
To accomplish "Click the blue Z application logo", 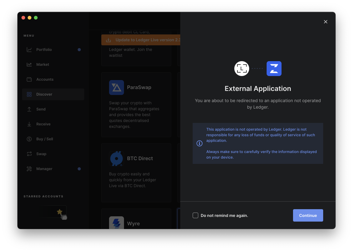I will coord(274,69).
